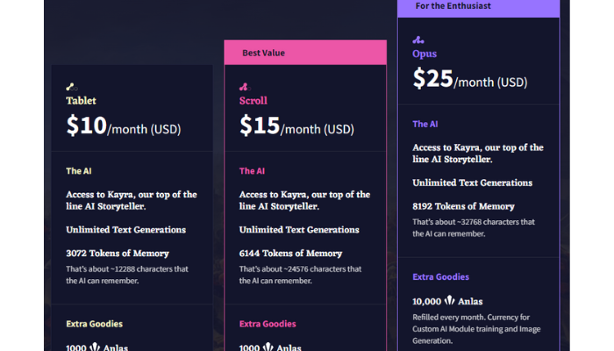Click The AI heading in Tablet card
The width and height of the screenshot is (614, 351).
tap(79, 171)
